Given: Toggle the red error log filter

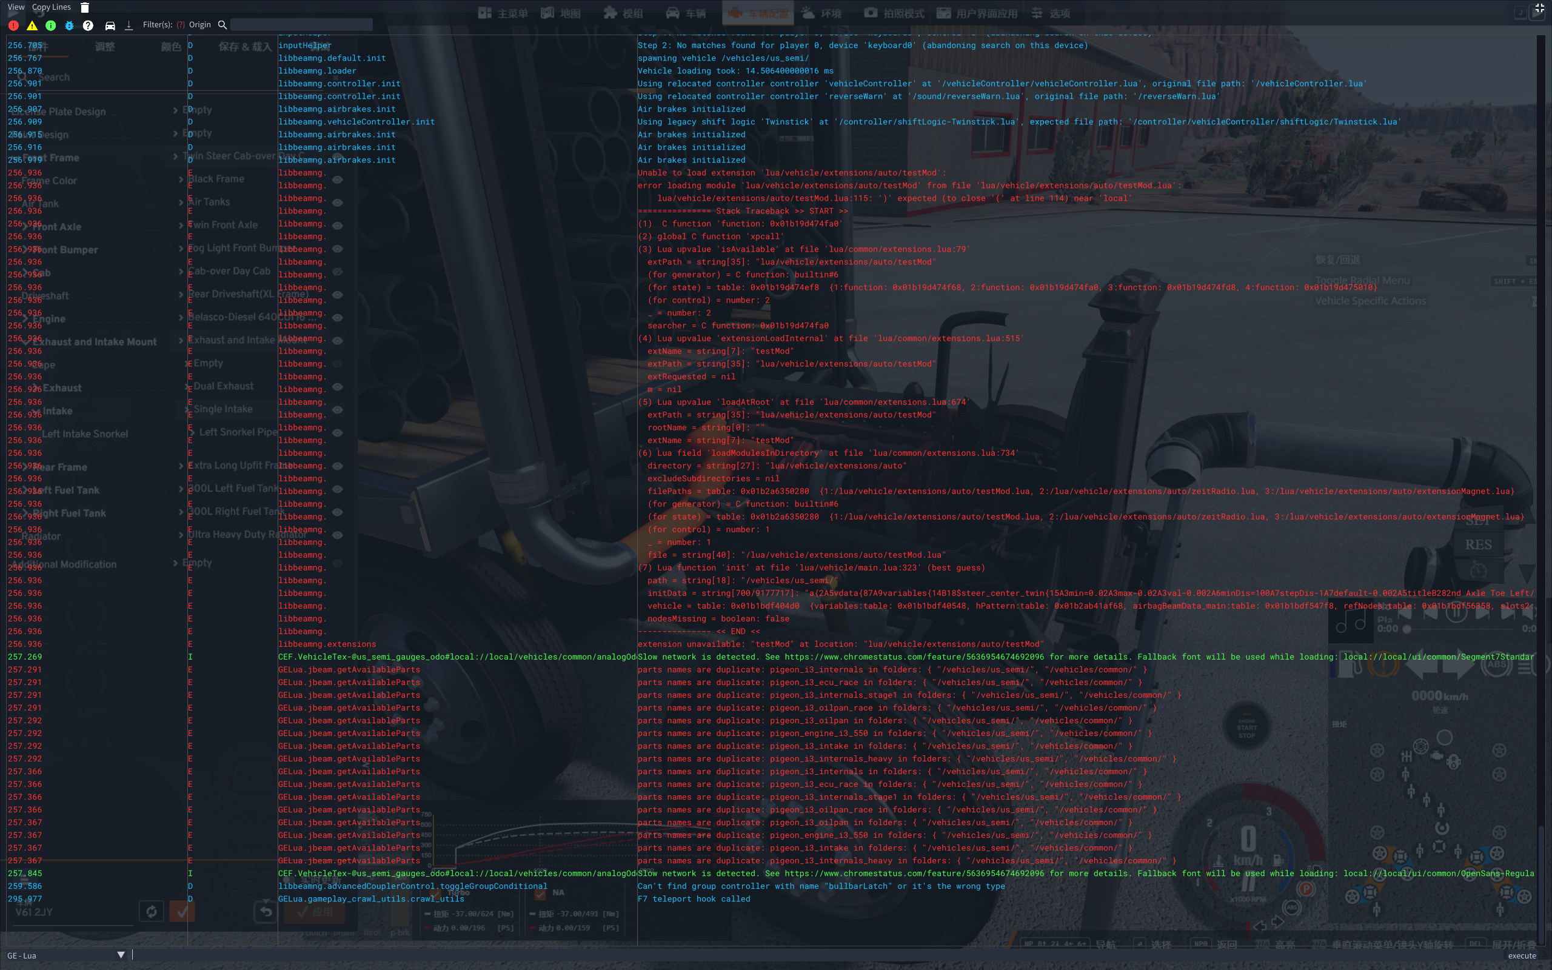Looking at the screenshot, I should [13, 25].
